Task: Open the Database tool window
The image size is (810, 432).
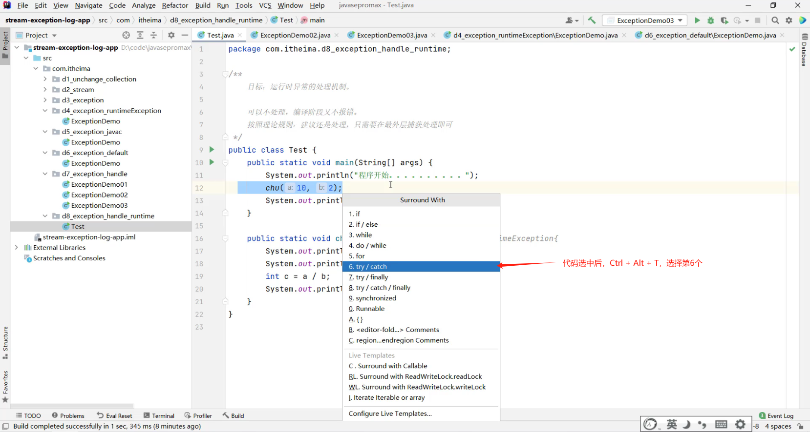Action: click(x=804, y=50)
